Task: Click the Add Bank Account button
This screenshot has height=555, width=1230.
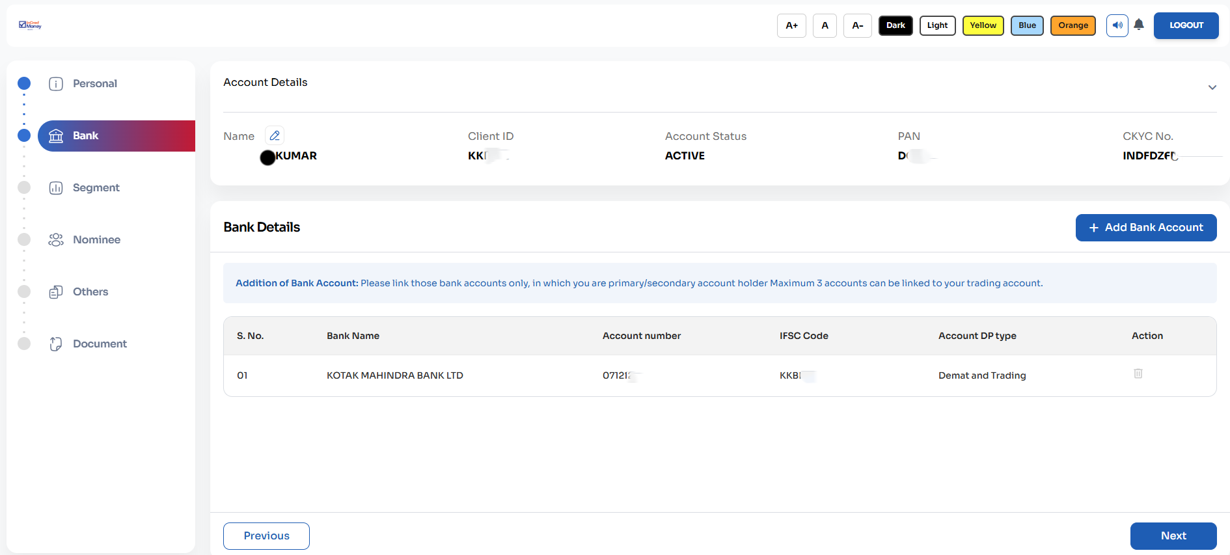Action: pyautogui.click(x=1146, y=228)
